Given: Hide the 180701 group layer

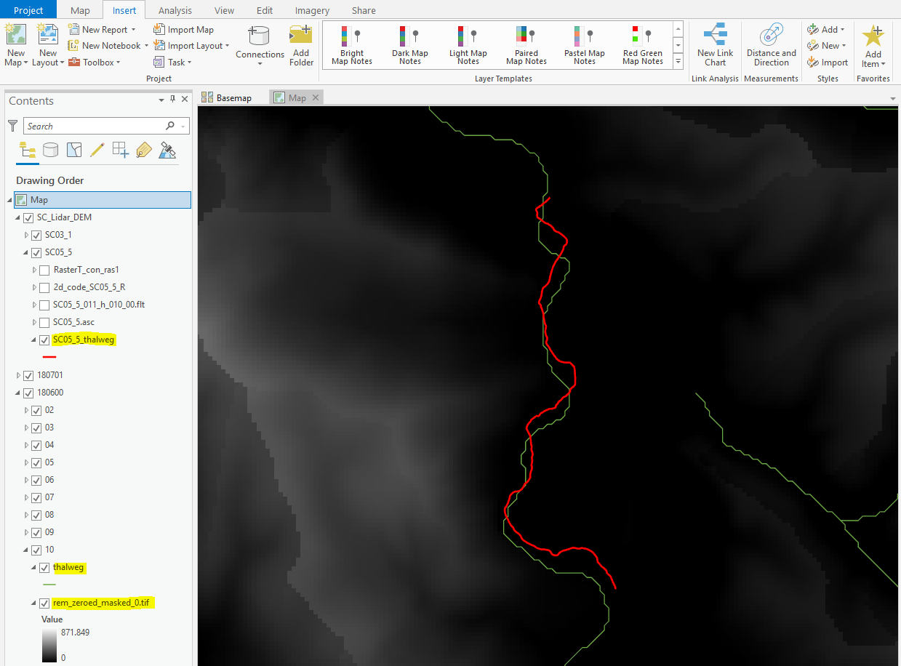Looking at the screenshot, I should click(x=27, y=374).
